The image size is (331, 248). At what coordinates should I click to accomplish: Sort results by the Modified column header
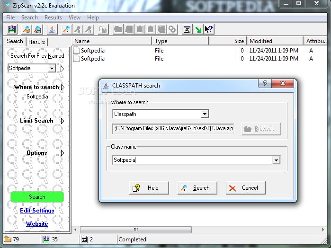[275, 41]
